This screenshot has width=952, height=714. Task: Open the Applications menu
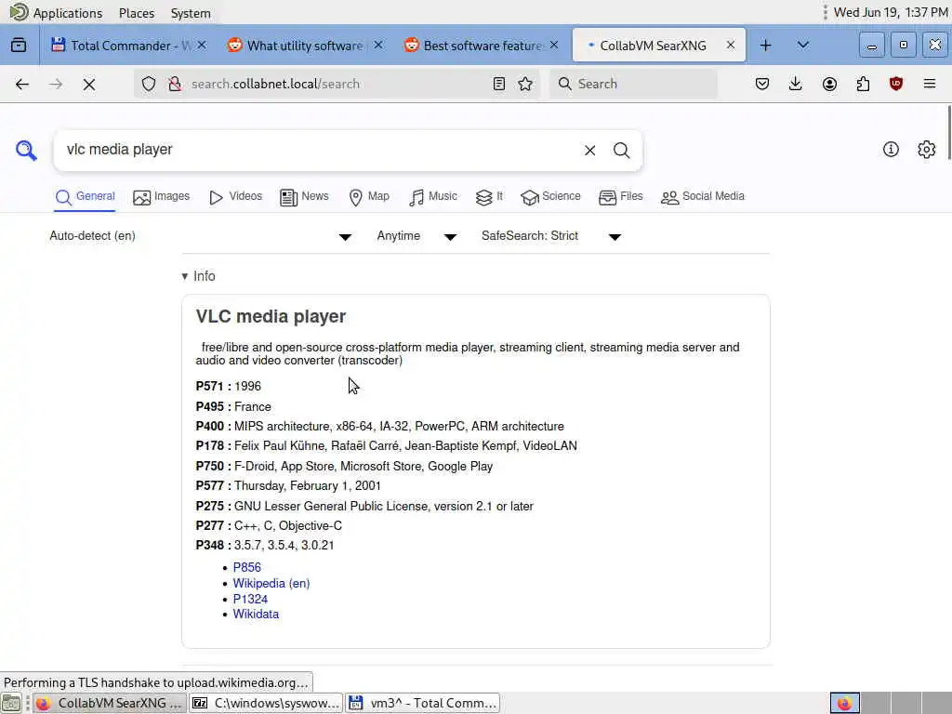pos(57,13)
